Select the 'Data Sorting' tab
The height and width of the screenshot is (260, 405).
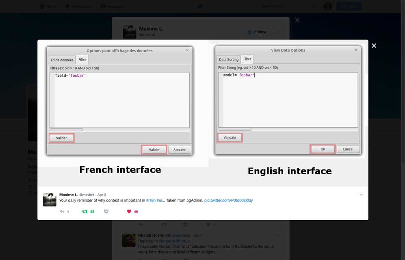229,60
